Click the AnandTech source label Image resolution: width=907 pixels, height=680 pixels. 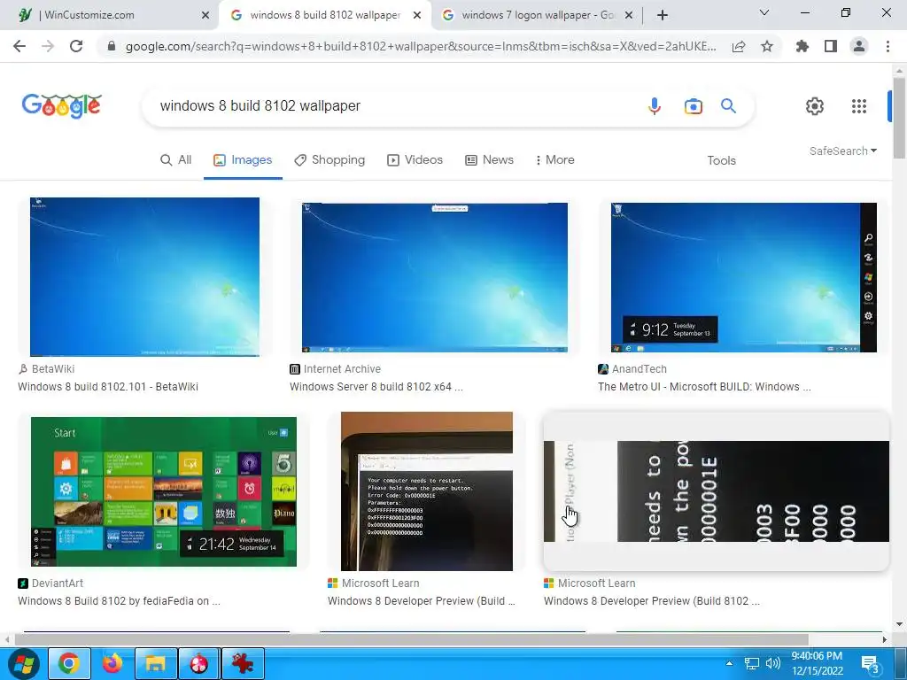click(x=632, y=369)
